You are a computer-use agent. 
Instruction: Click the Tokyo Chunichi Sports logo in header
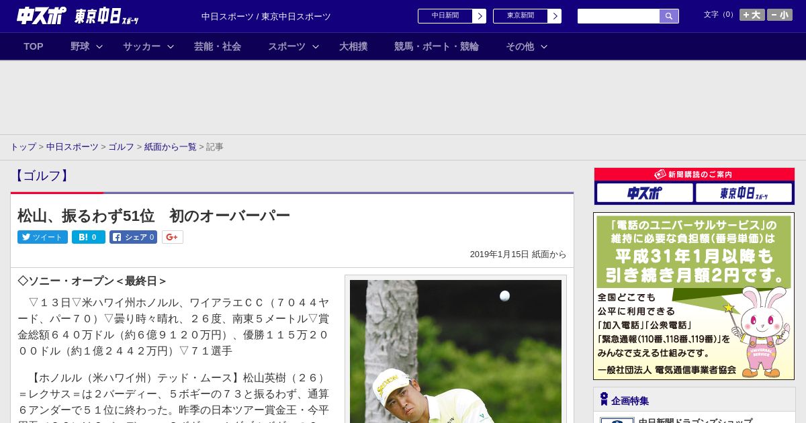pyautogui.click(x=107, y=16)
